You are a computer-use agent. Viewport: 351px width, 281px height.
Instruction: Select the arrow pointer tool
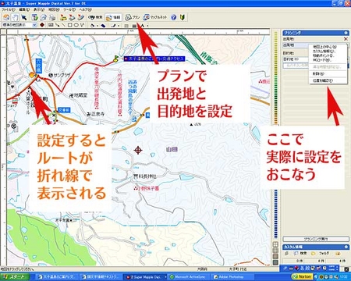coord(24,17)
